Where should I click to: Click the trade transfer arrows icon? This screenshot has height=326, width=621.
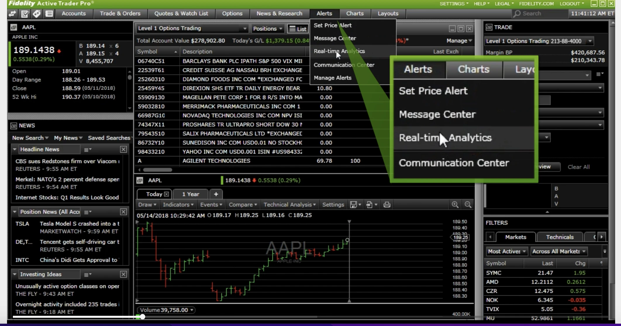pos(12,14)
